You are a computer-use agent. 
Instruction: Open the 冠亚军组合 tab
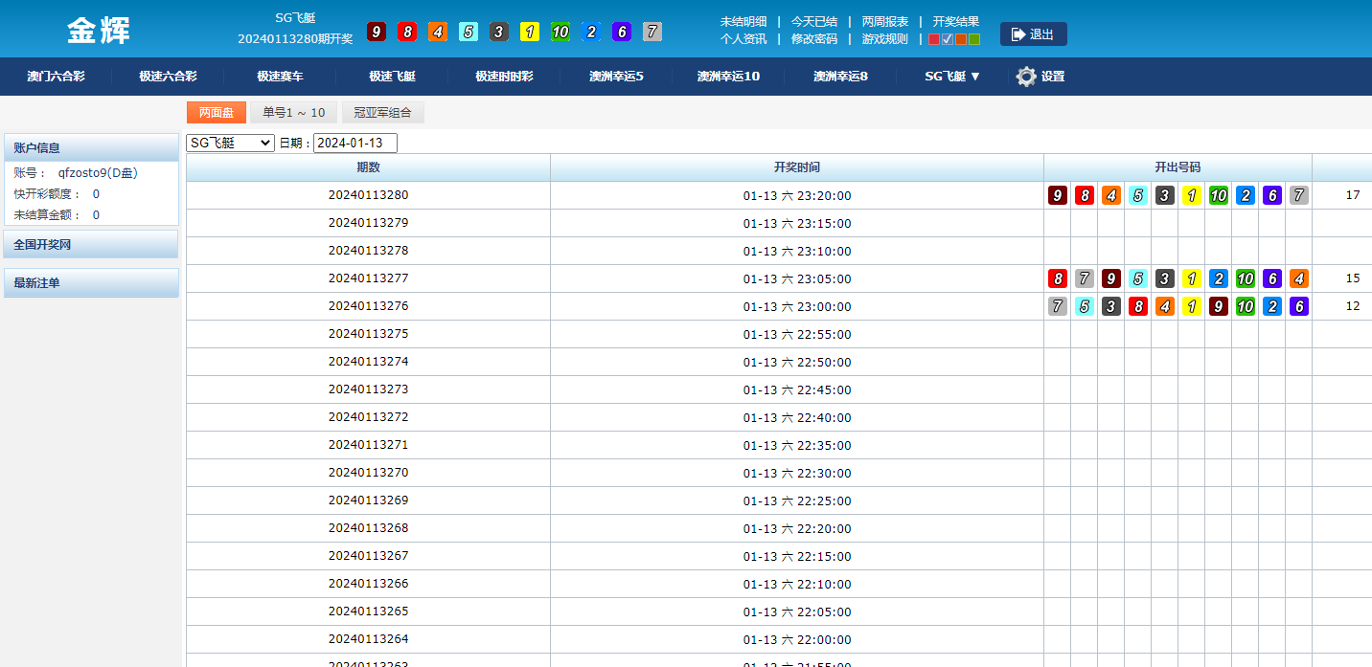click(382, 113)
